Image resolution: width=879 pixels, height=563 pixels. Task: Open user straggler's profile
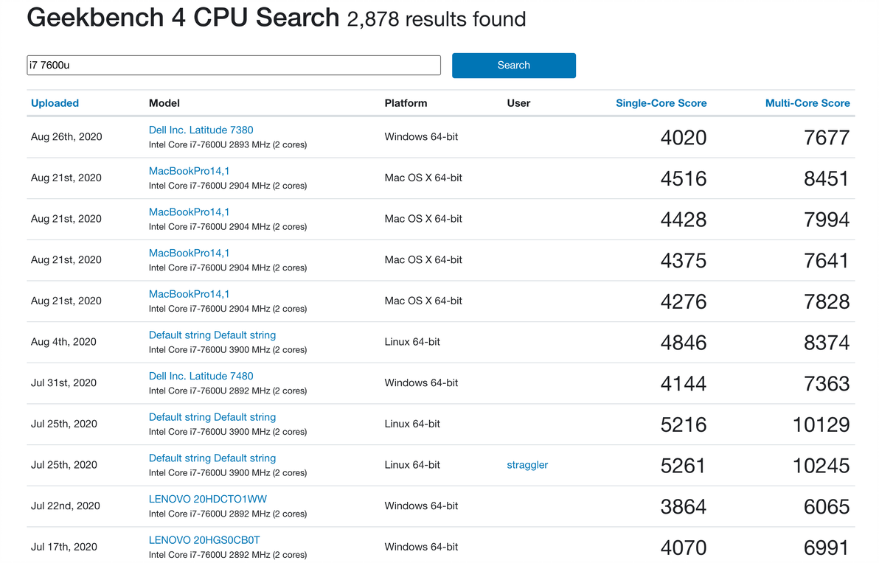click(527, 465)
